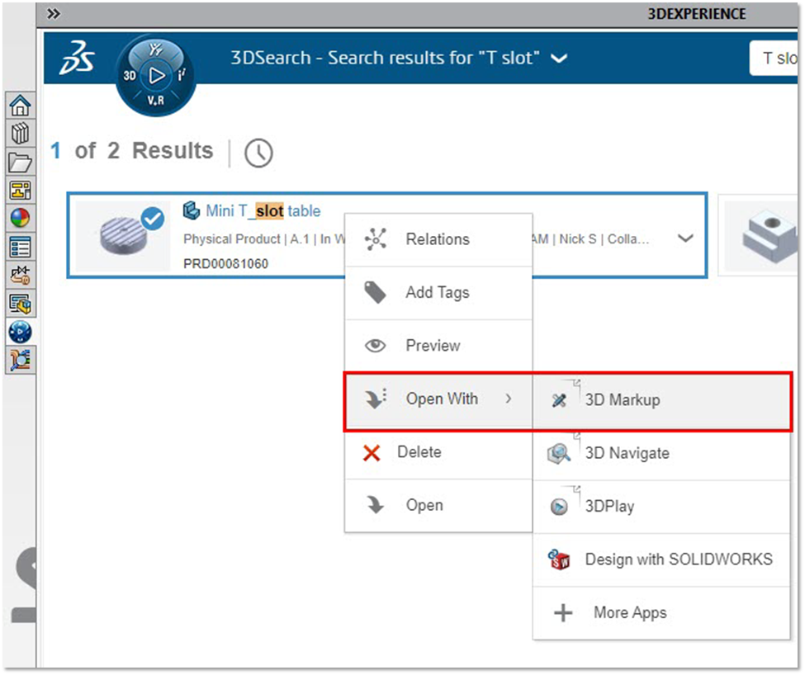Image resolution: width=805 pixels, height=675 pixels.
Task: Click the double chevron at top left
Action: (x=53, y=13)
